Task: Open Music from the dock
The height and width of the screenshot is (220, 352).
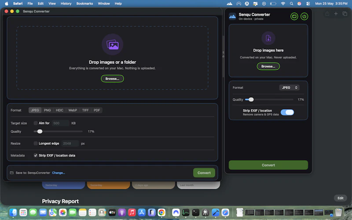Action: pos(132,212)
